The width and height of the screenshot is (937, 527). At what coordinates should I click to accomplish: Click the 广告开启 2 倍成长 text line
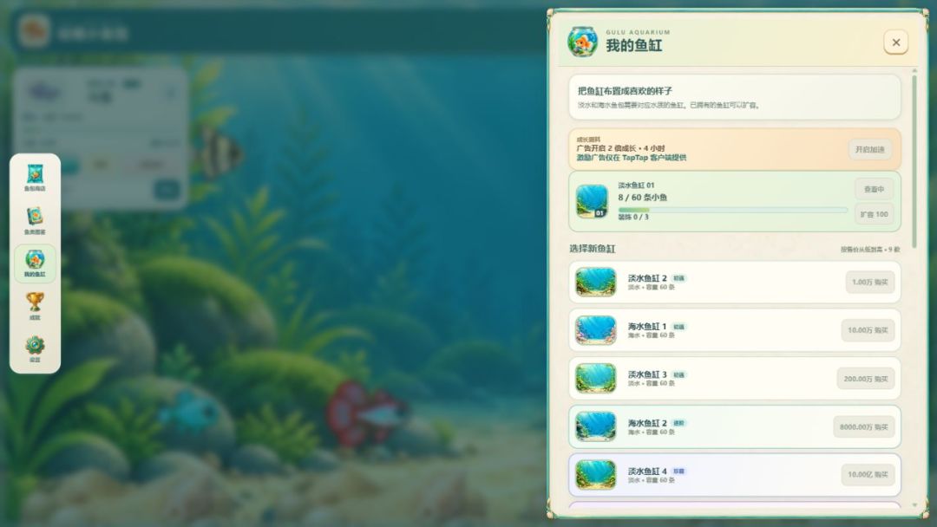pos(620,148)
